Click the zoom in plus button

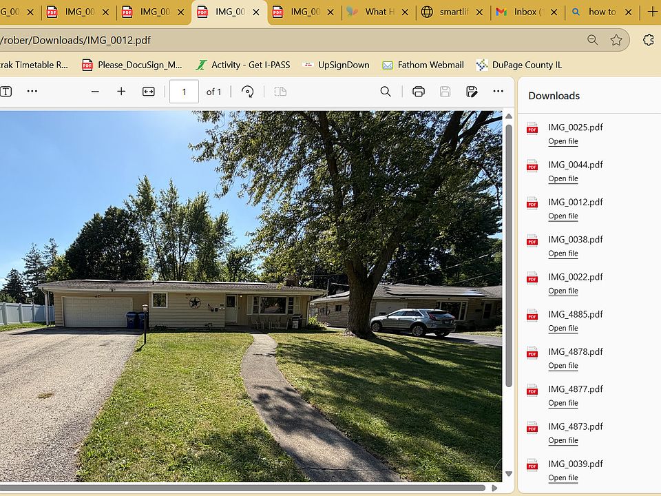coord(121,92)
